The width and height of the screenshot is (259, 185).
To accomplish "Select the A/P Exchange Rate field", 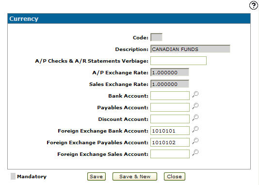I will [x=170, y=72].
